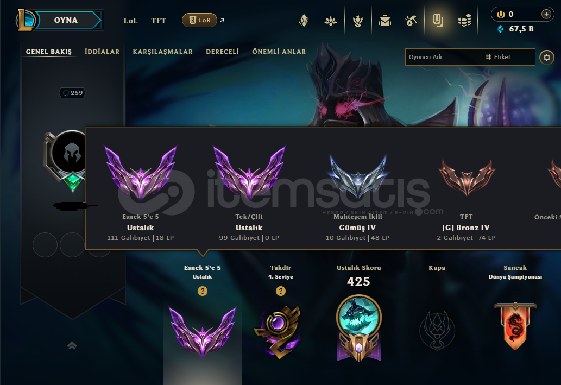561x385 pixels.
Task: Select the Dünya Şampiyonası banner
Action: coord(515,326)
